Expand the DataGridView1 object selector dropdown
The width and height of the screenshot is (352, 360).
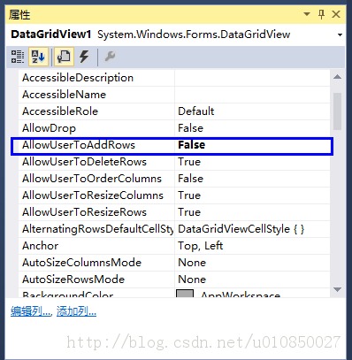340,34
